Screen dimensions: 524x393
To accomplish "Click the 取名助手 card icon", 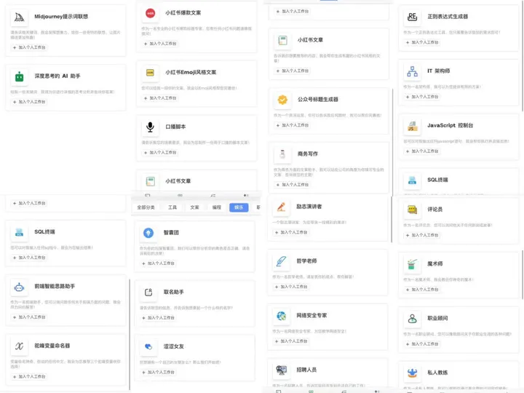I will (x=148, y=292).
